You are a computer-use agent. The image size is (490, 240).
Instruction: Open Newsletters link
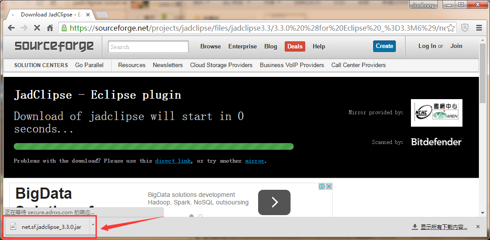pyautogui.click(x=168, y=65)
